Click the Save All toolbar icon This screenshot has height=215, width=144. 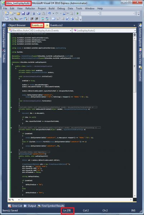[28, 13]
